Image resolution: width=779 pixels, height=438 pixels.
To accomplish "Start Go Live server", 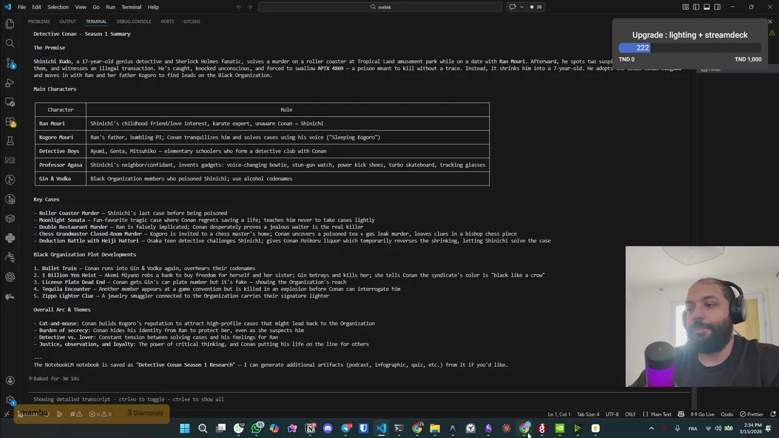I will 702,414.
